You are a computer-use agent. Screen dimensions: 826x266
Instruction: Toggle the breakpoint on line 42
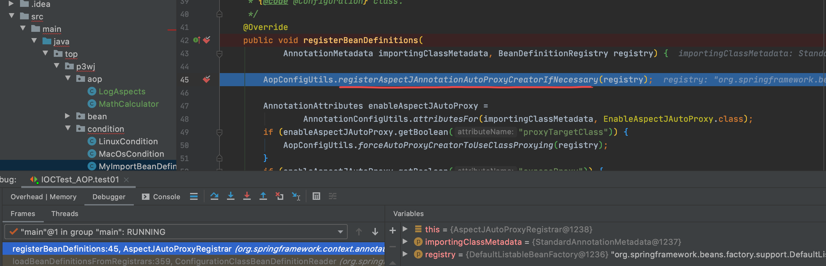pyautogui.click(x=206, y=40)
